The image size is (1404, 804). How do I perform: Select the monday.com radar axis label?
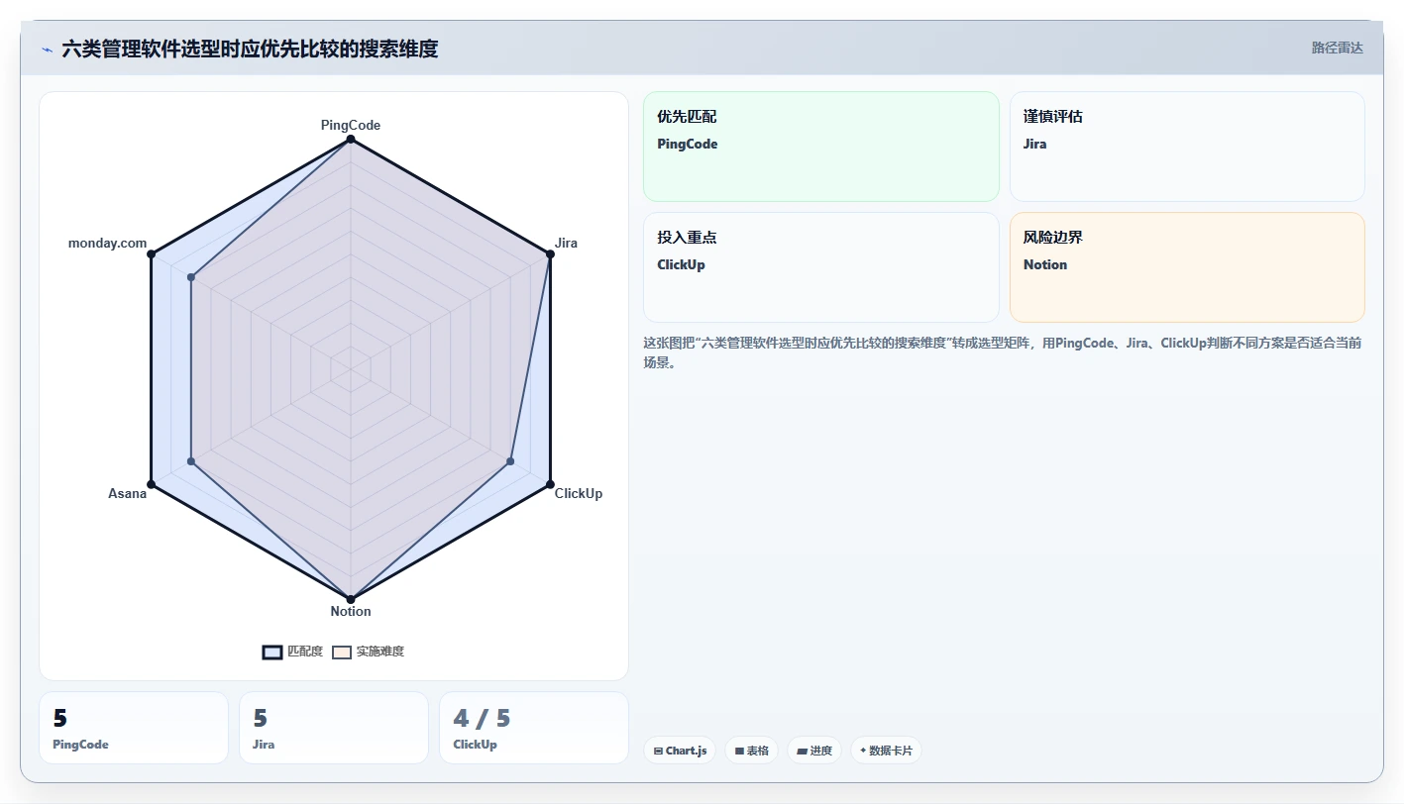(107, 243)
